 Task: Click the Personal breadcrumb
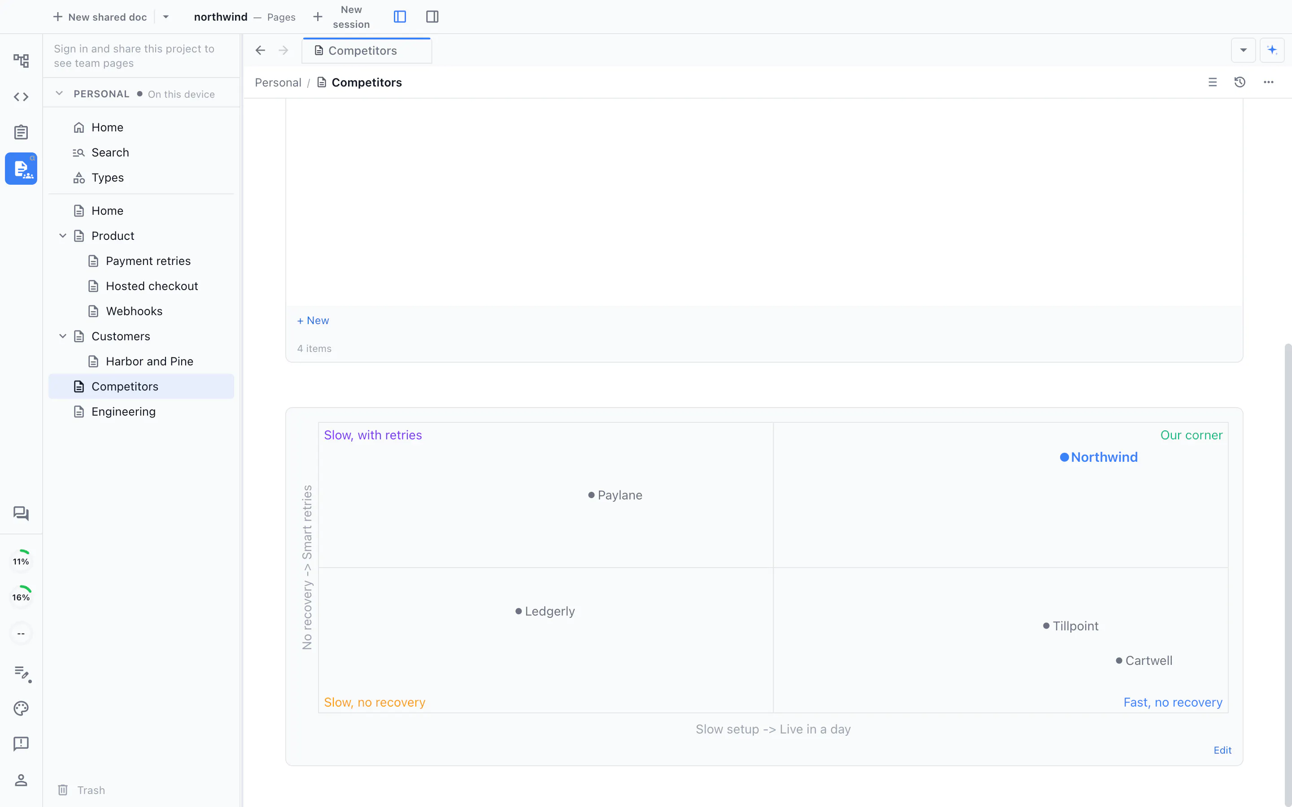point(278,83)
